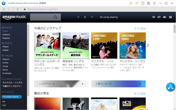Open followed playlist 今週のディスカバリー
The width and height of the screenshot is (176, 110).
click(x=12, y=86)
